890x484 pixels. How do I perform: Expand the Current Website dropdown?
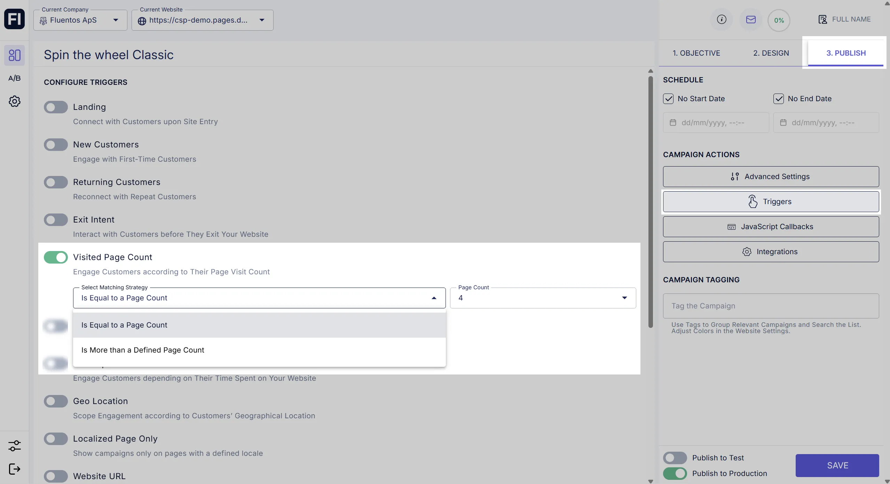[x=202, y=20]
